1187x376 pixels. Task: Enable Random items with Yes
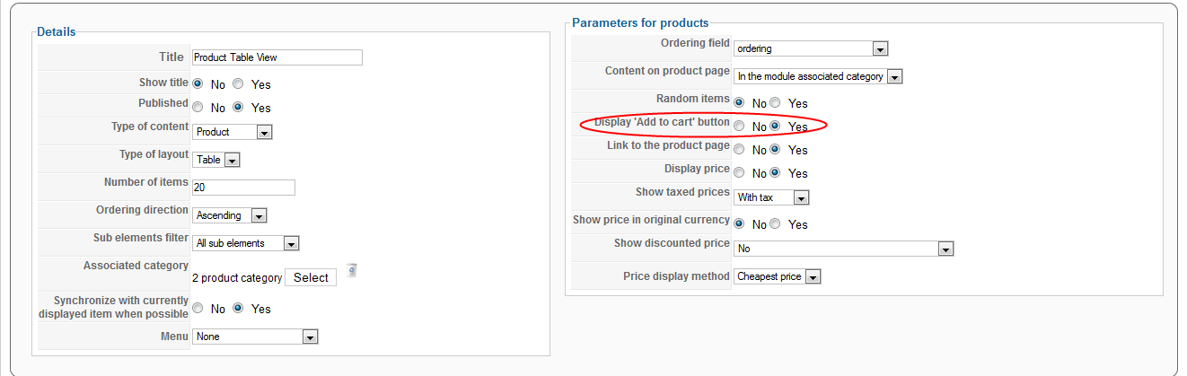coord(775,103)
